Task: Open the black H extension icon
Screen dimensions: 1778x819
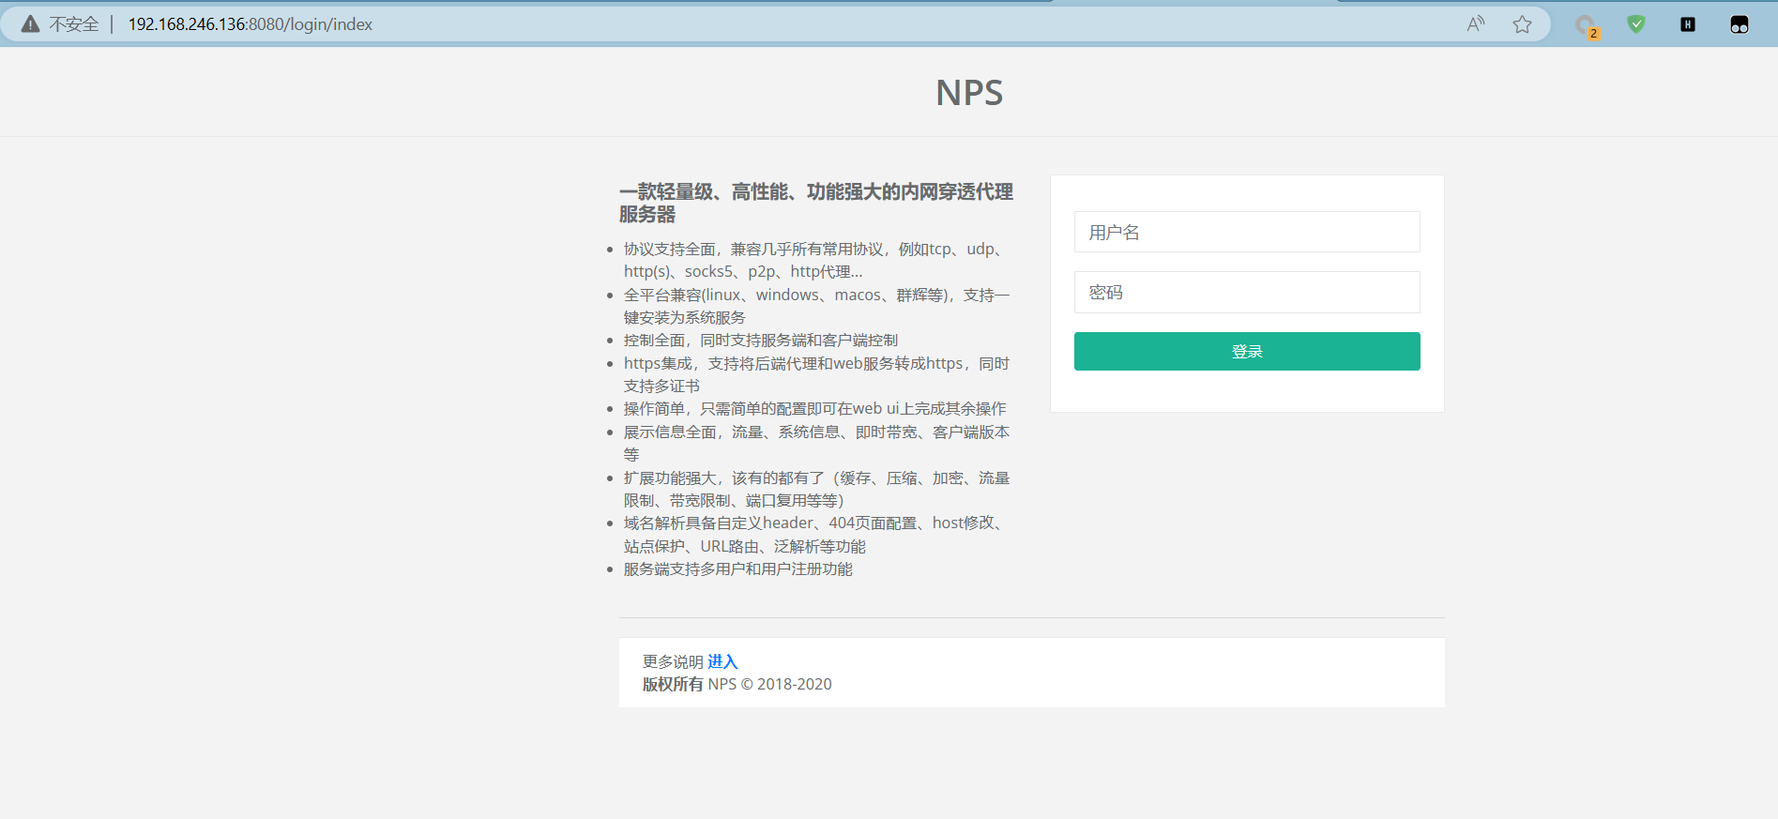Action: [x=1688, y=24]
